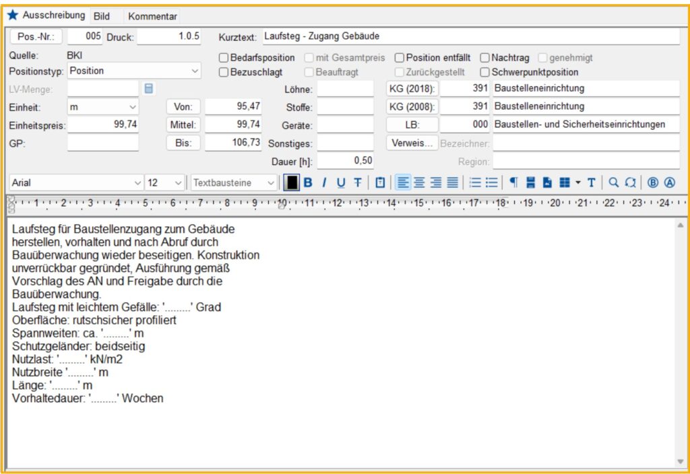Image resolution: width=690 pixels, height=474 pixels.
Task: Apply italic formatting to text
Action: pyautogui.click(x=324, y=182)
